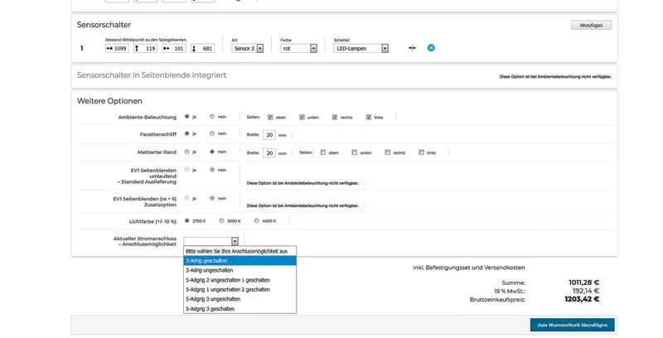The height and width of the screenshot is (338, 663).
Task: Set Facettenschliff to nein
Action: point(212,133)
